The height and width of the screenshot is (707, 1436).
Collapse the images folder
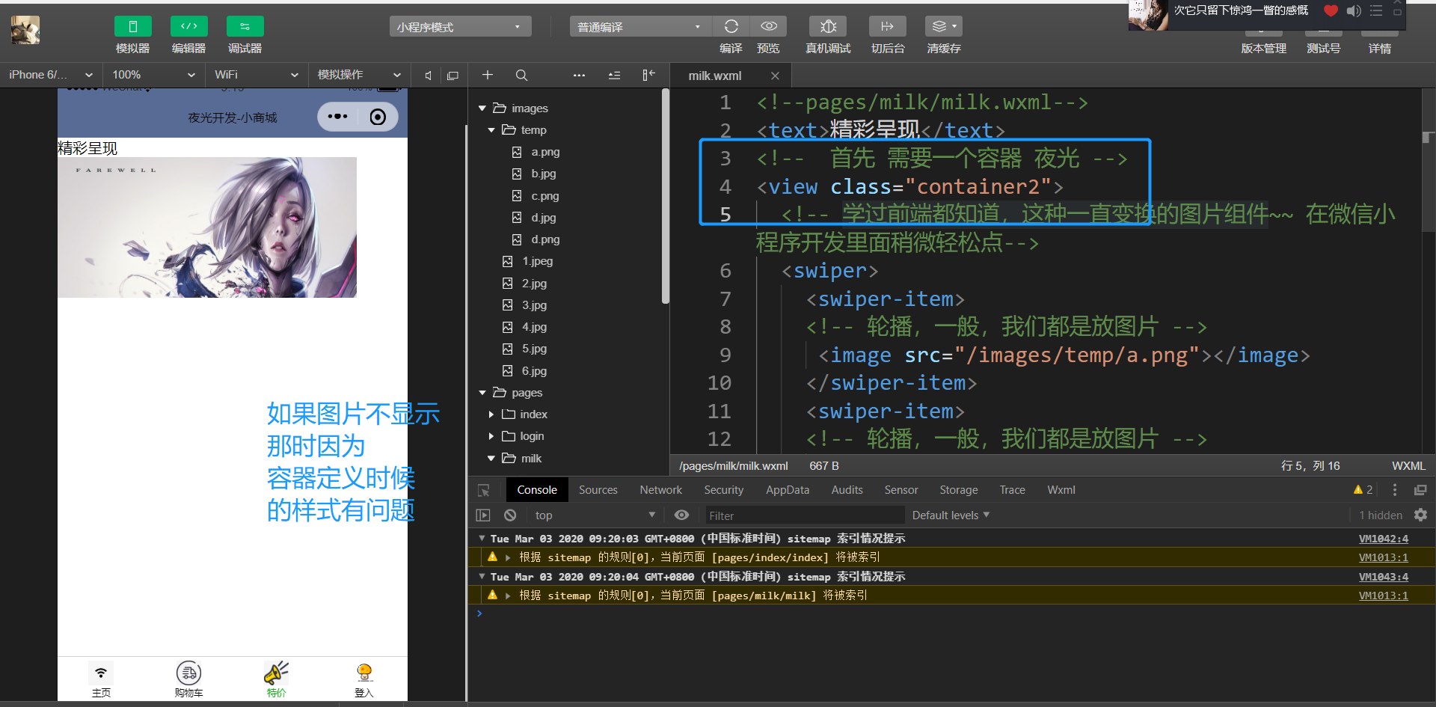[482, 108]
